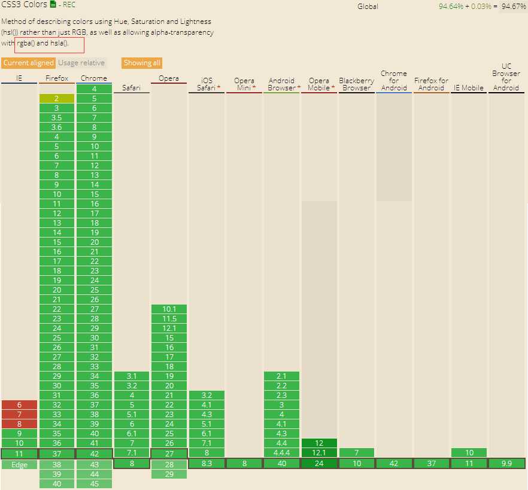Viewport: 528px width, 490px height.
Task: Open the IE 11 current version cell
Action: [x=19, y=454]
